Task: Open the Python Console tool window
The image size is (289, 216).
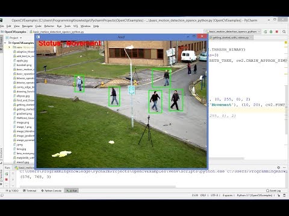Action: coord(51,191)
